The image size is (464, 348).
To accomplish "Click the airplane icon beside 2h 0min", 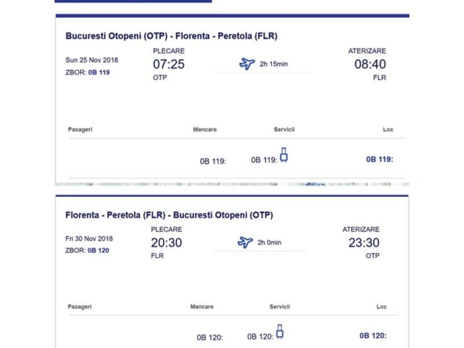I will pyautogui.click(x=245, y=242).
